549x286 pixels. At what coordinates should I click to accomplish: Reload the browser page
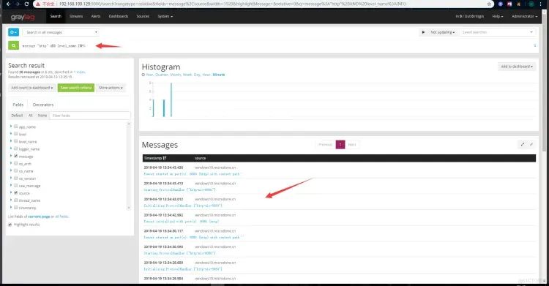[x=26, y=4]
